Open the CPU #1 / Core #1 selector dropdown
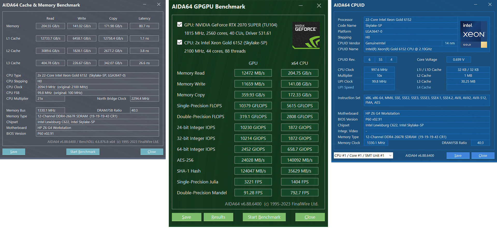This screenshot has height=230, width=497. (363, 155)
